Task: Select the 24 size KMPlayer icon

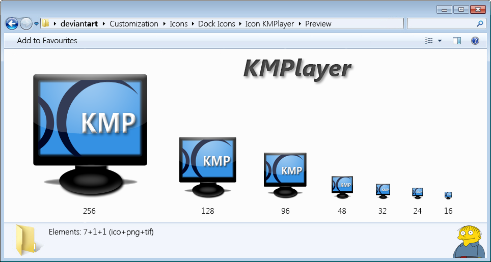Action: [x=418, y=193]
